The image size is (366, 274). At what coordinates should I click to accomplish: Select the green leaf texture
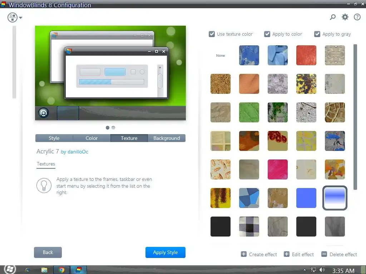[x=249, y=112]
